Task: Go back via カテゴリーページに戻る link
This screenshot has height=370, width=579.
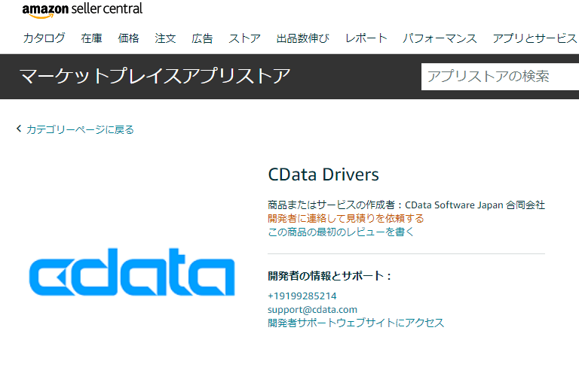Action: 80,129
